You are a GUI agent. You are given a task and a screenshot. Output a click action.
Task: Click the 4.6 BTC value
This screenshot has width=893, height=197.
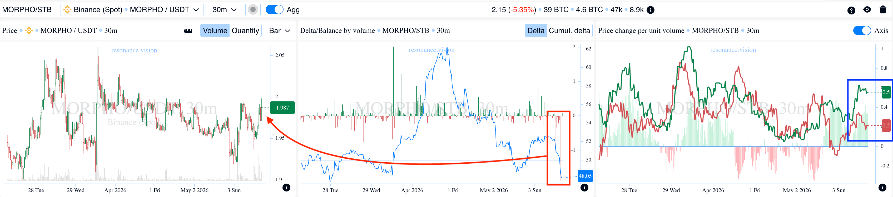pyautogui.click(x=589, y=10)
